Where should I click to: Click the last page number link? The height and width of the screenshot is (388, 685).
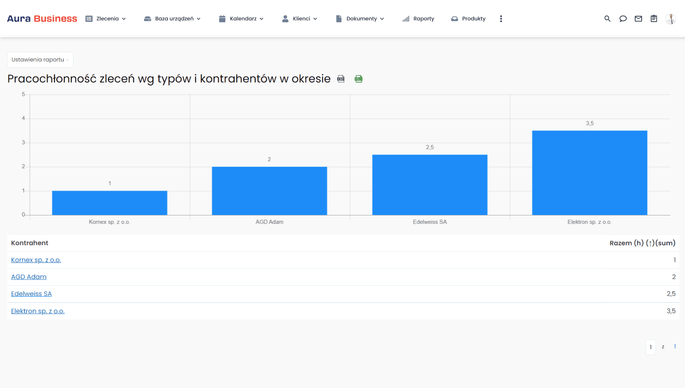[675, 346]
